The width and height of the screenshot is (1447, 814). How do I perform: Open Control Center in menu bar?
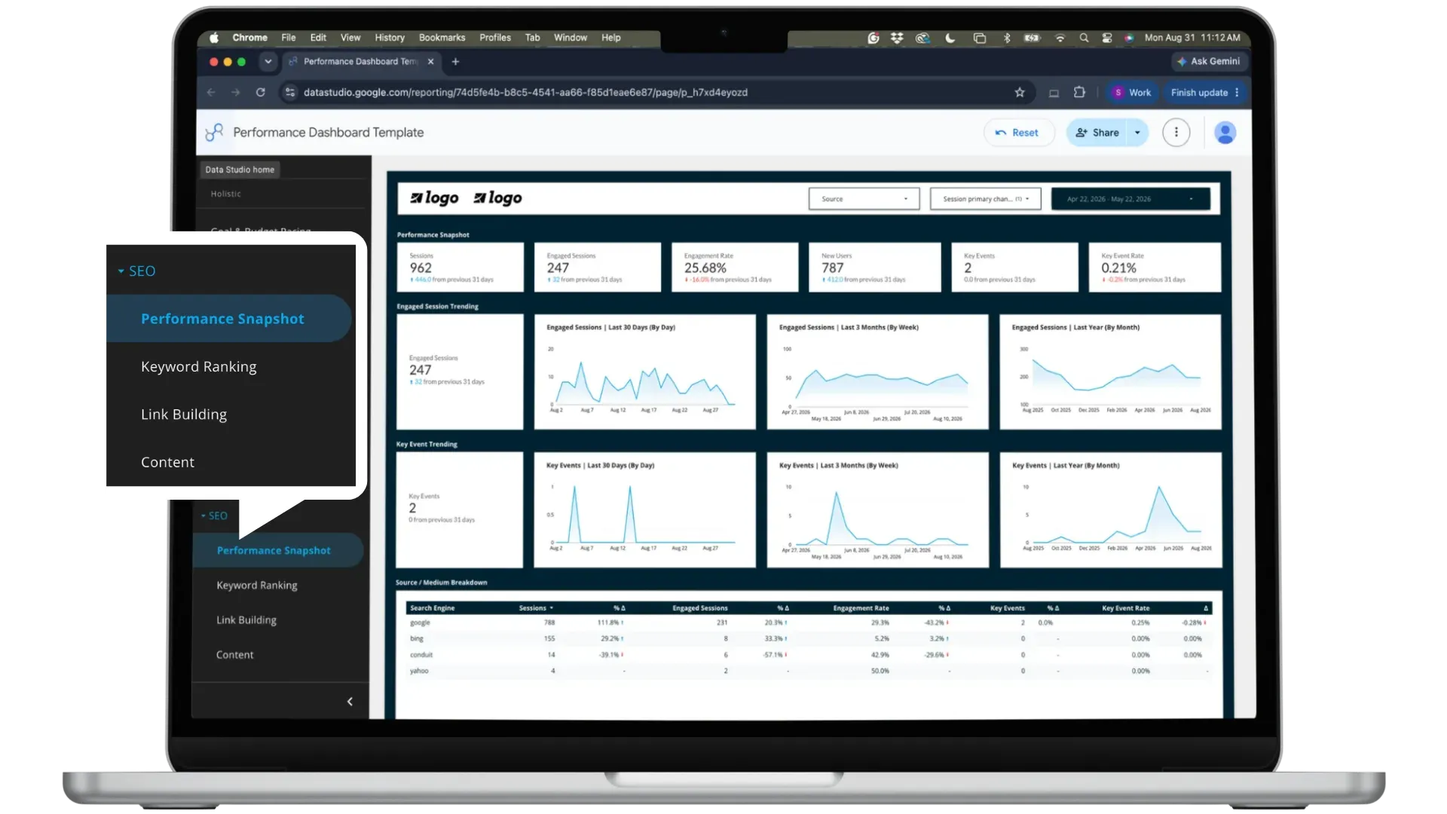[1106, 38]
